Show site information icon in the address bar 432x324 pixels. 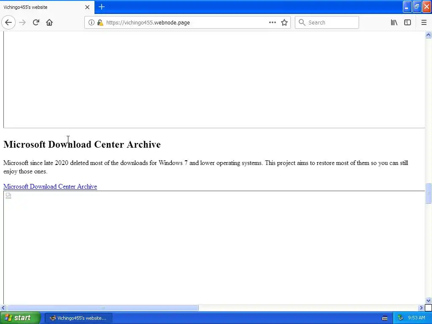coord(92,22)
